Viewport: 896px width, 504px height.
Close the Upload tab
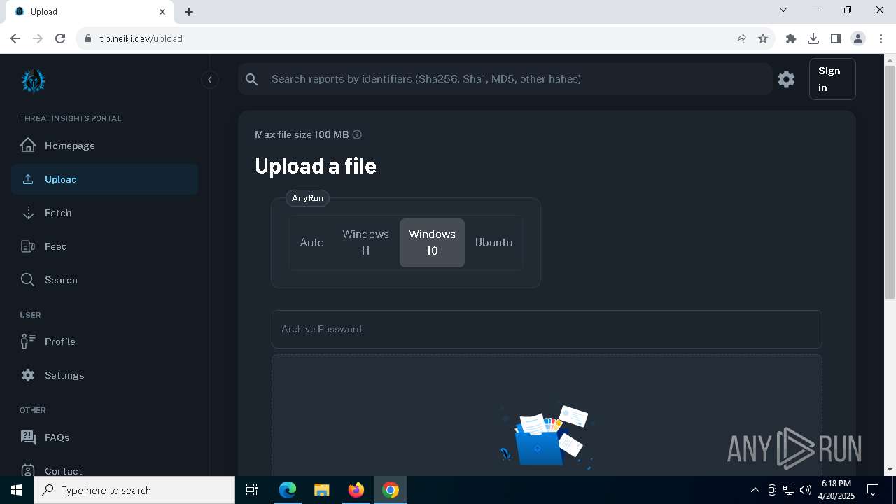pos(162,12)
